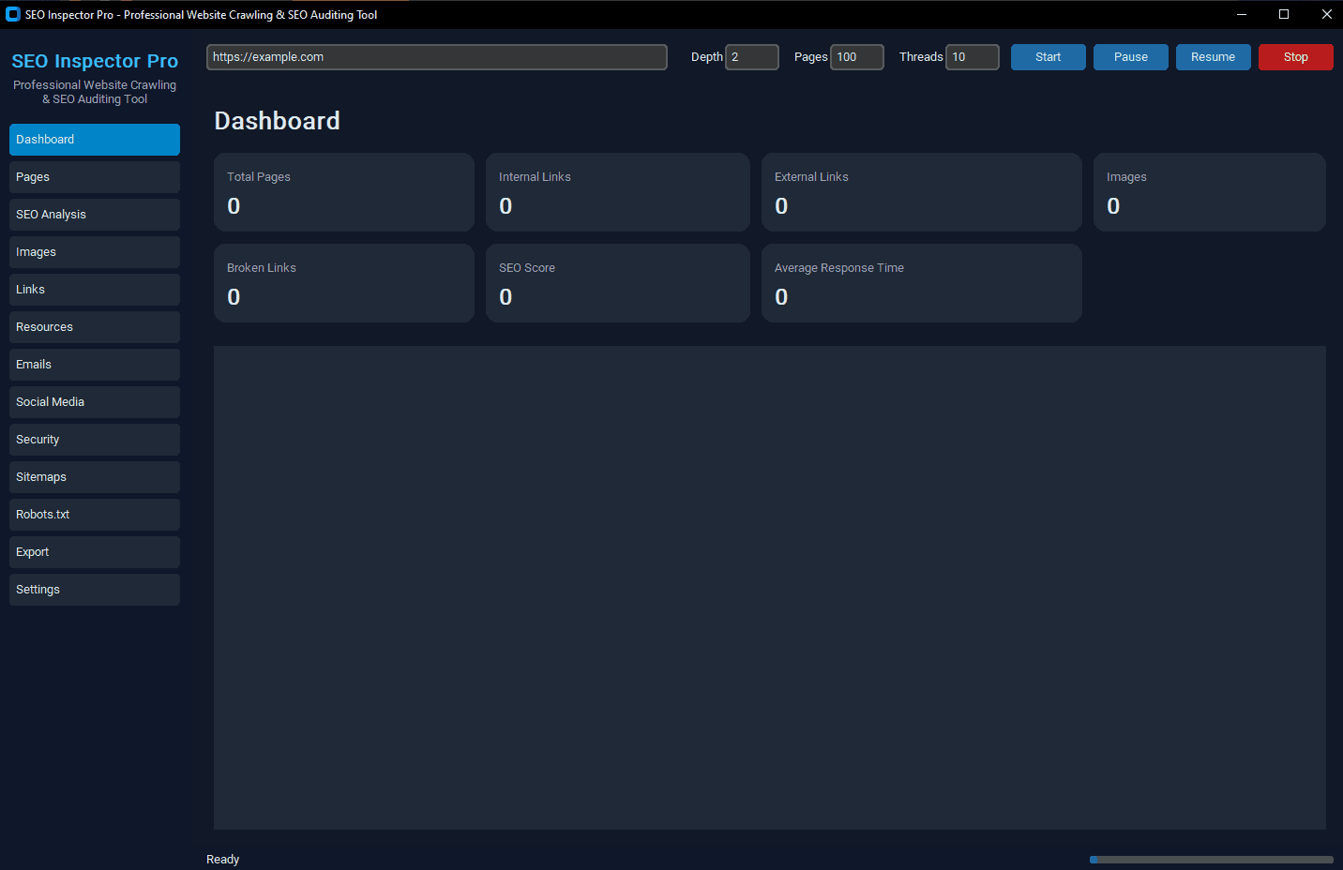The height and width of the screenshot is (870, 1343).
Task: Show the Emails section
Action: click(x=95, y=365)
